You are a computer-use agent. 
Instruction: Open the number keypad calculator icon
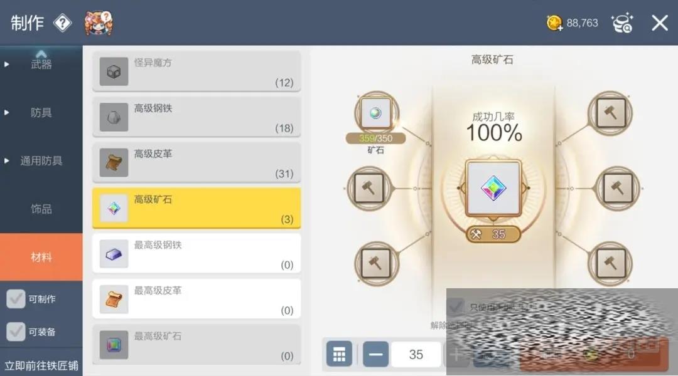[x=339, y=355]
